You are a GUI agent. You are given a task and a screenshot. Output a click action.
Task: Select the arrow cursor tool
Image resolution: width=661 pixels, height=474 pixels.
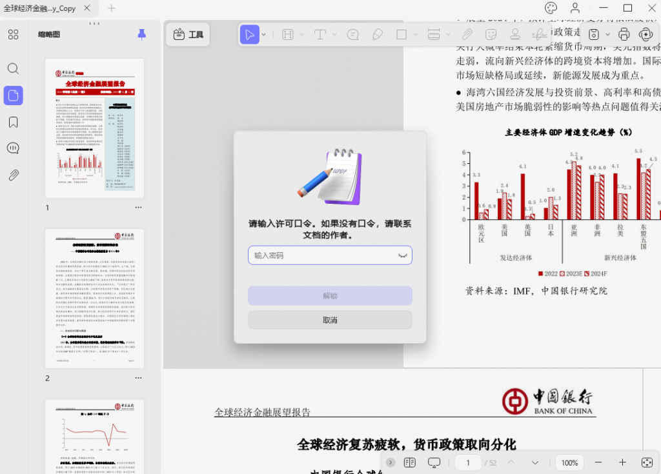(250, 34)
